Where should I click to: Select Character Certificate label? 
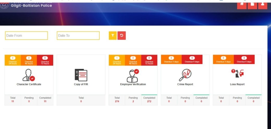pyautogui.click(x=29, y=84)
